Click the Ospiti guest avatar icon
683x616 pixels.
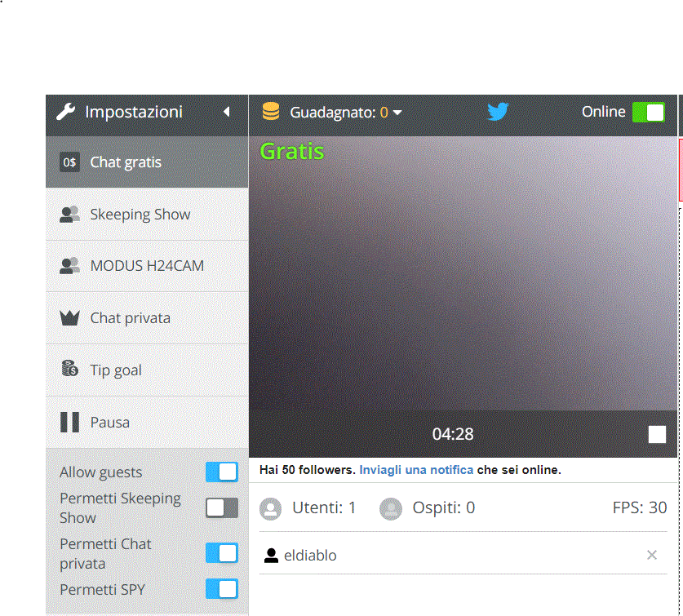(391, 508)
